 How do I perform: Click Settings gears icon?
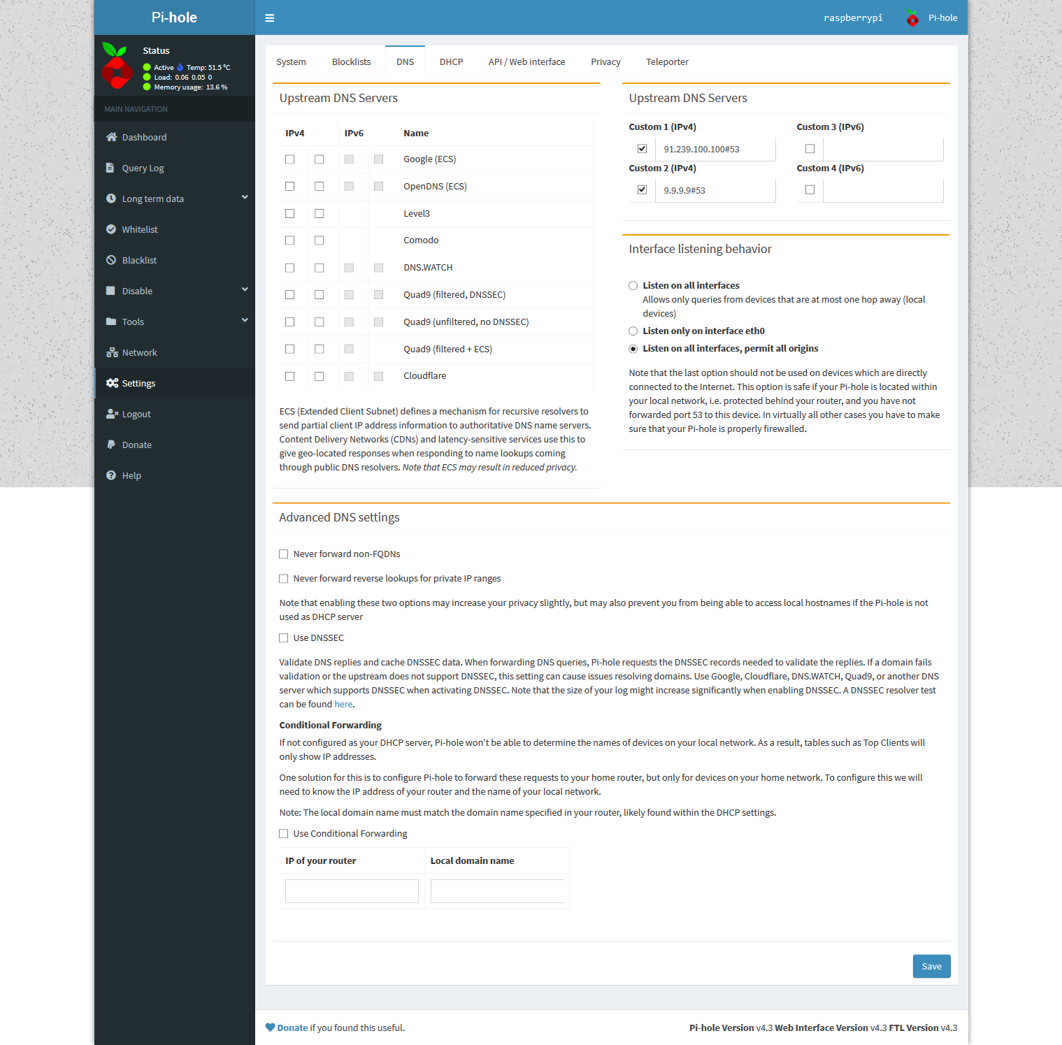pyautogui.click(x=112, y=383)
